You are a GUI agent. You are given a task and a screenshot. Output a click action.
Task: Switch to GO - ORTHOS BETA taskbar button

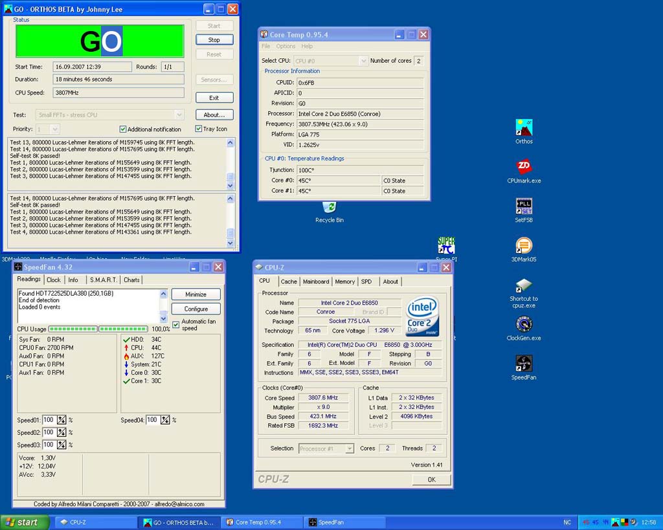[179, 522]
